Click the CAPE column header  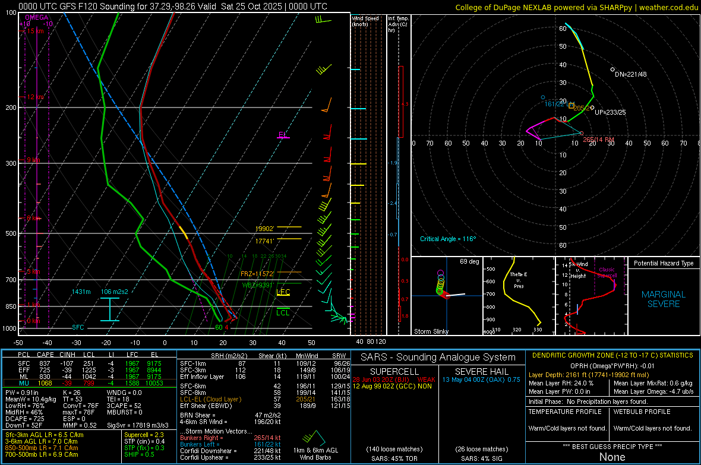(x=45, y=355)
